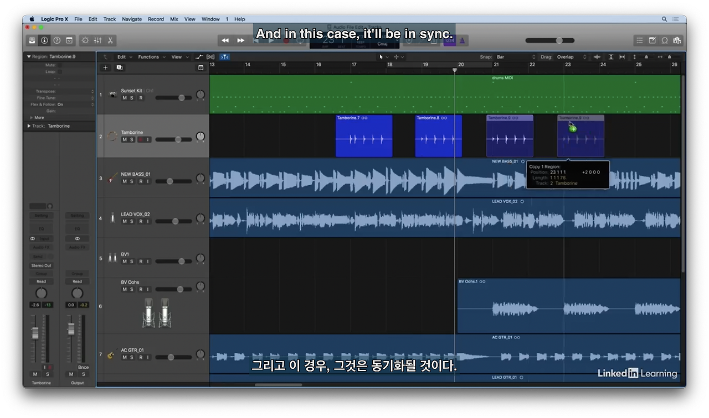Open Editors scissors icon
This screenshot has width=709, height=418.
[x=110, y=40]
